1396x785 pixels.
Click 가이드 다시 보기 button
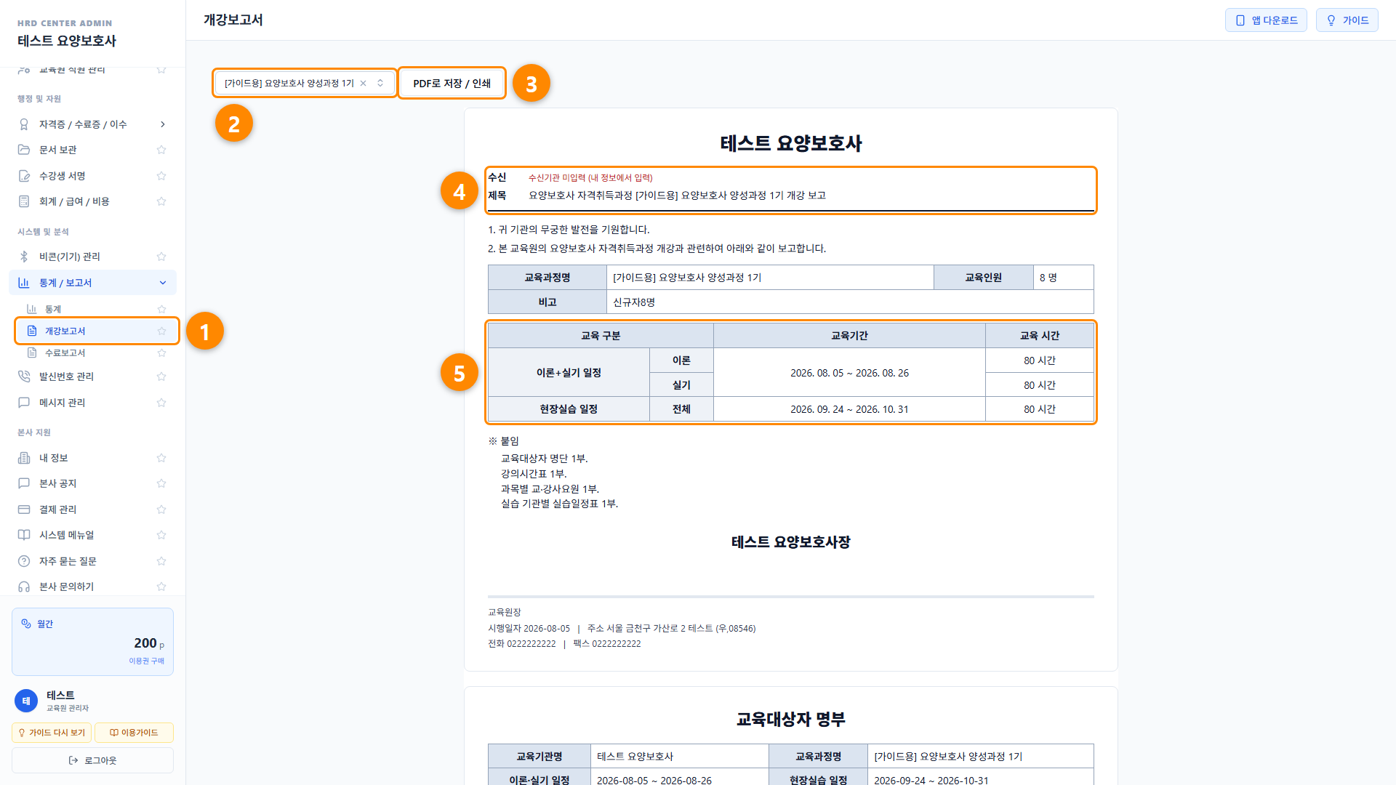[x=52, y=733]
